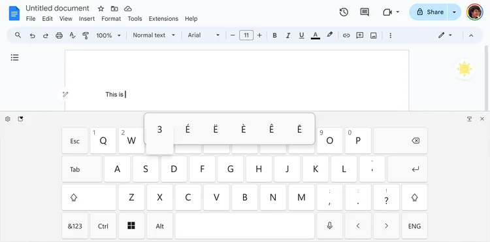This screenshot has height=242, width=490.
Task: Check cloud save status icon
Action: tap(128, 9)
